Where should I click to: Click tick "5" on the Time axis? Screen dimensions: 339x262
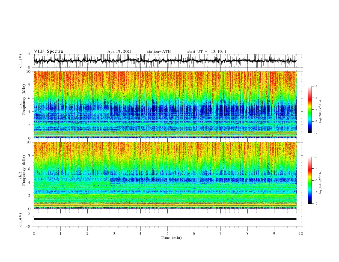[167, 233]
